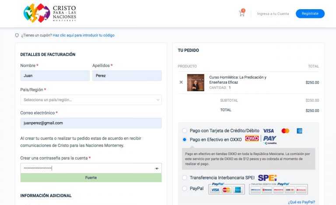Screen dimensions: 336x205
Task: Click the coupon code link
Action: 84,35
